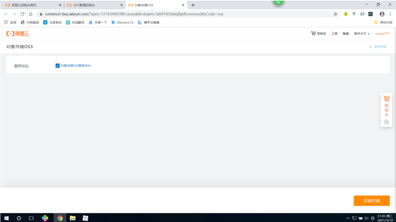Expand the 简体中文 language dropdown
The height and width of the screenshot is (222, 396).
(362, 34)
